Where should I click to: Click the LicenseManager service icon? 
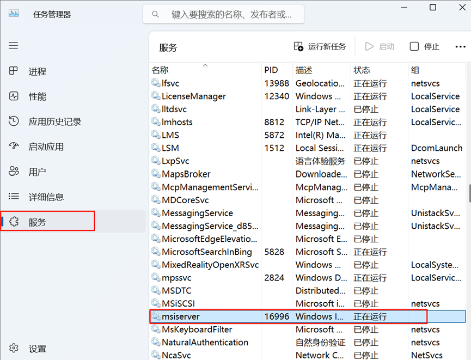pyautogui.click(x=156, y=95)
